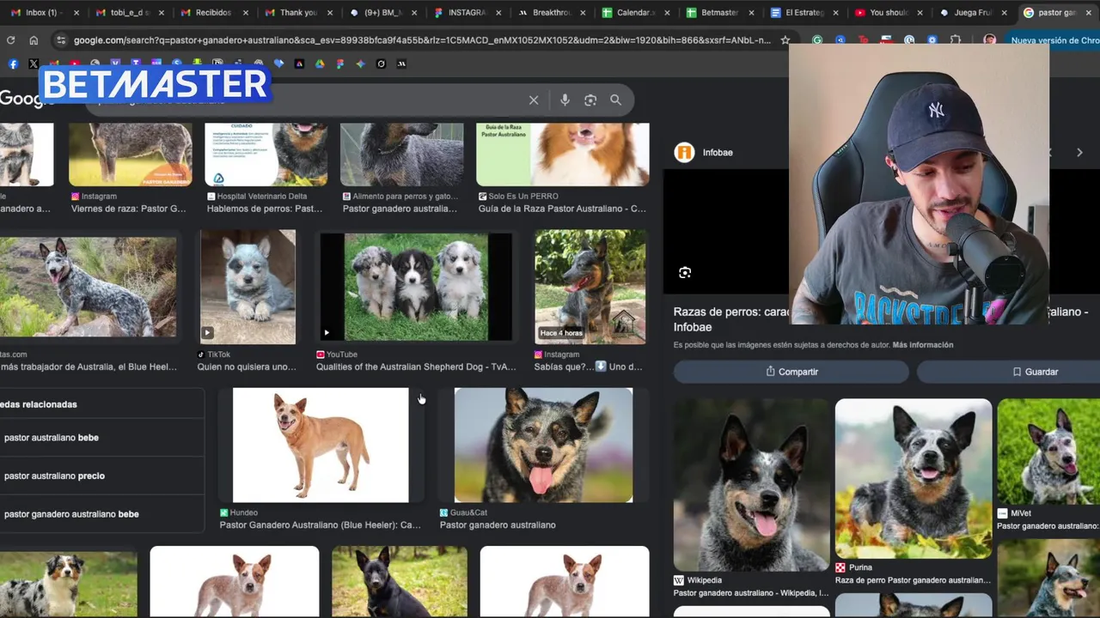
Task: Open the Instagram Hace 4 horas thumbnail
Action: click(x=590, y=287)
